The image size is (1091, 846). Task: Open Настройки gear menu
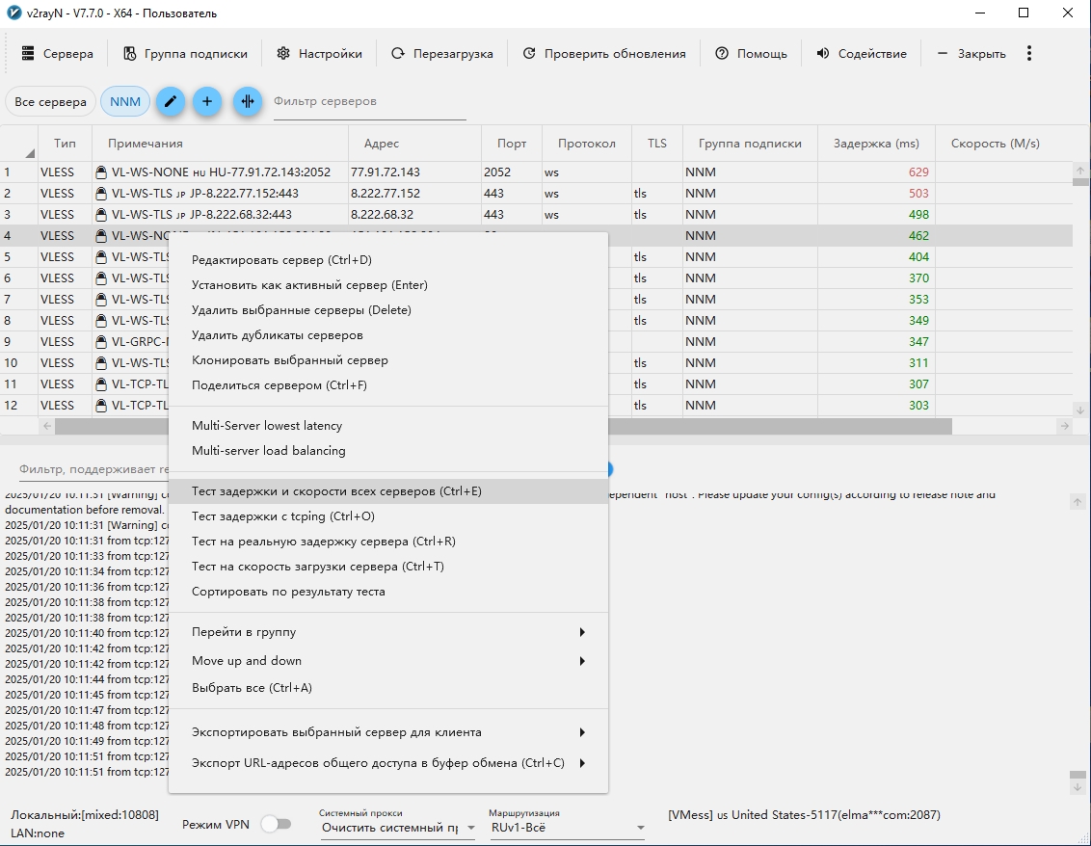319,54
